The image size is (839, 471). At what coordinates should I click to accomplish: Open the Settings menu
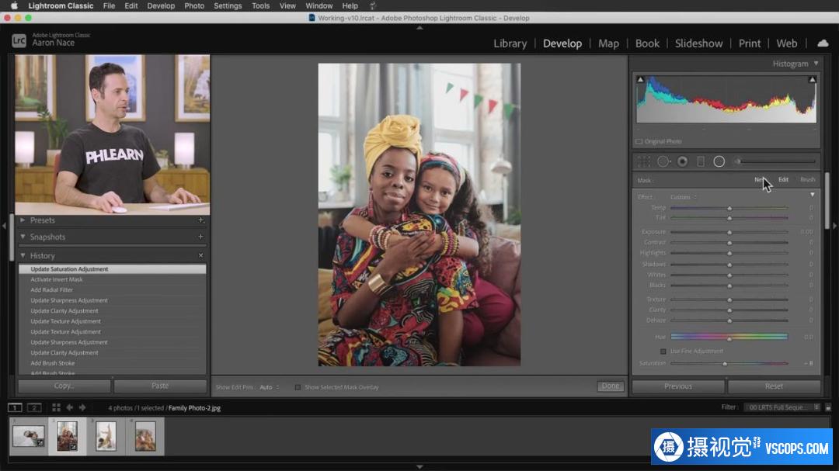[228, 6]
